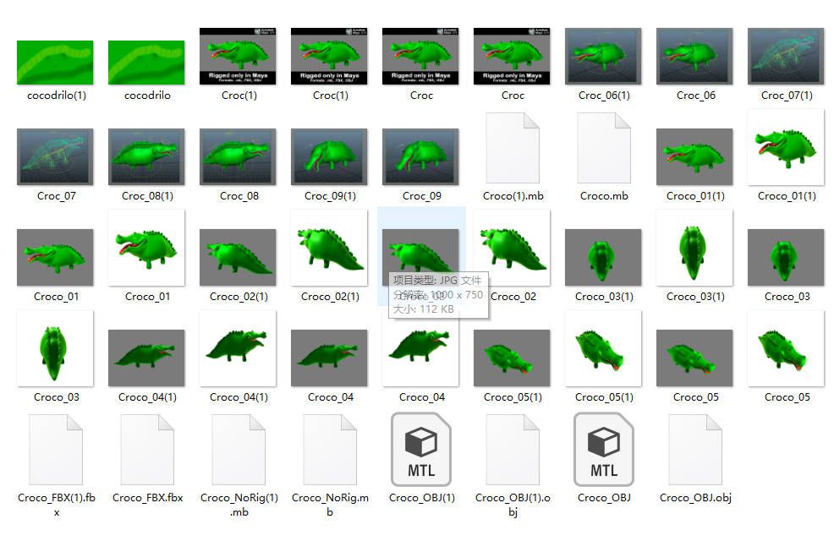Screen dimensions: 834x552
Task: Select the Croco_OBJ MTL file icon
Action: (x=603, y=449)
